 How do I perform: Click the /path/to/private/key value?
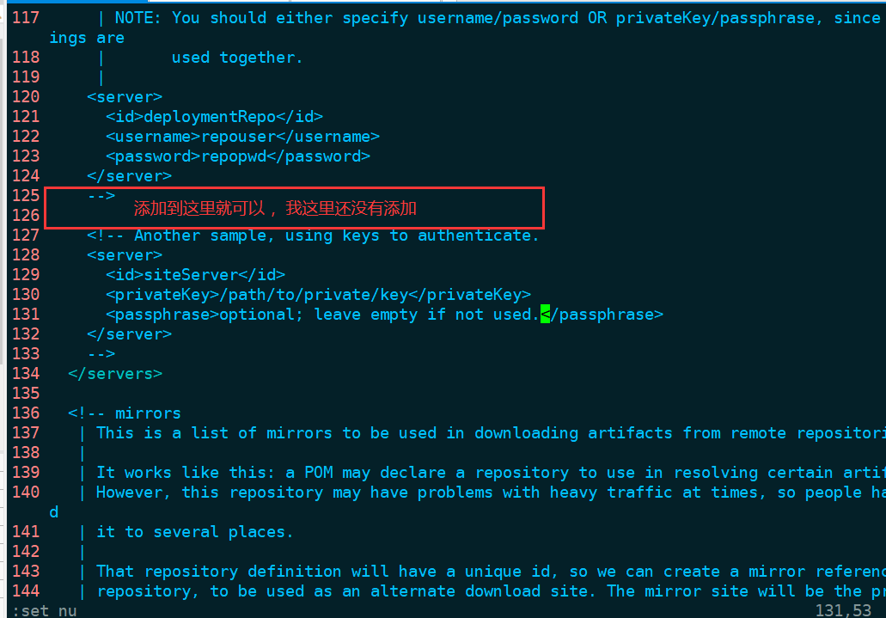pos(314,295)
